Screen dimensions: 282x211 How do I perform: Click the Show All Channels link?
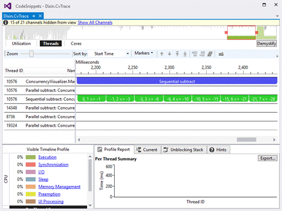click(95, 23)
